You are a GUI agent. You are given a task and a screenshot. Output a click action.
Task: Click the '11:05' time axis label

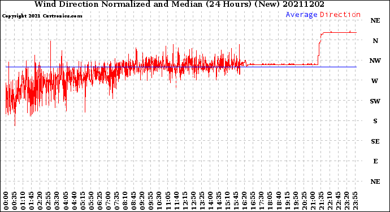pos(168,201)
